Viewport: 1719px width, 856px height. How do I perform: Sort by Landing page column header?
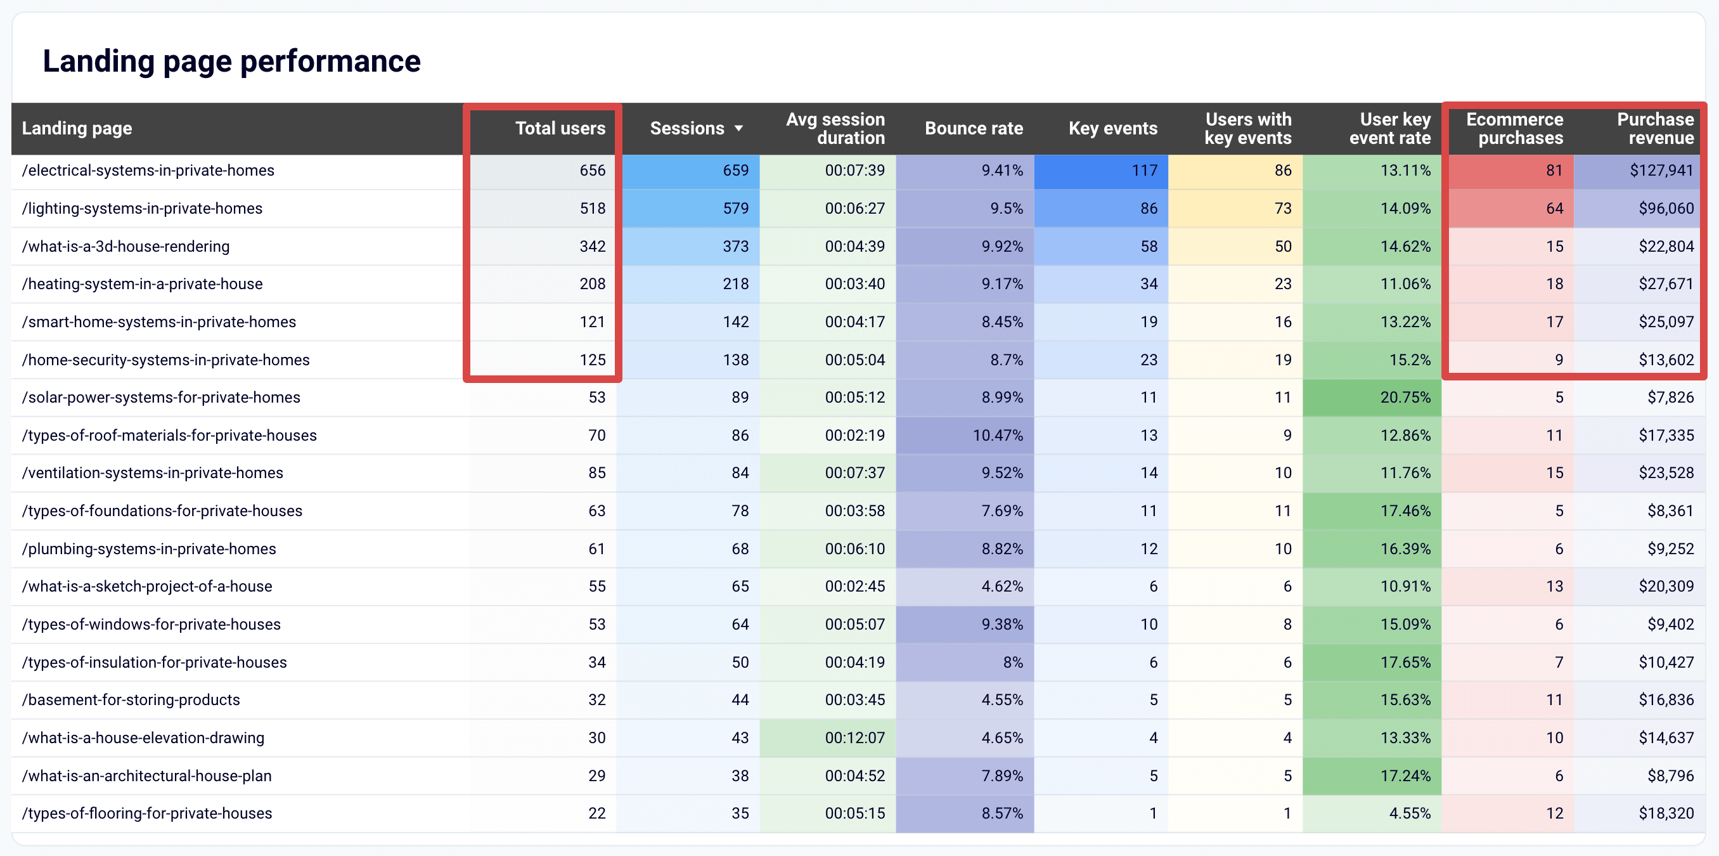coord(77,128)
